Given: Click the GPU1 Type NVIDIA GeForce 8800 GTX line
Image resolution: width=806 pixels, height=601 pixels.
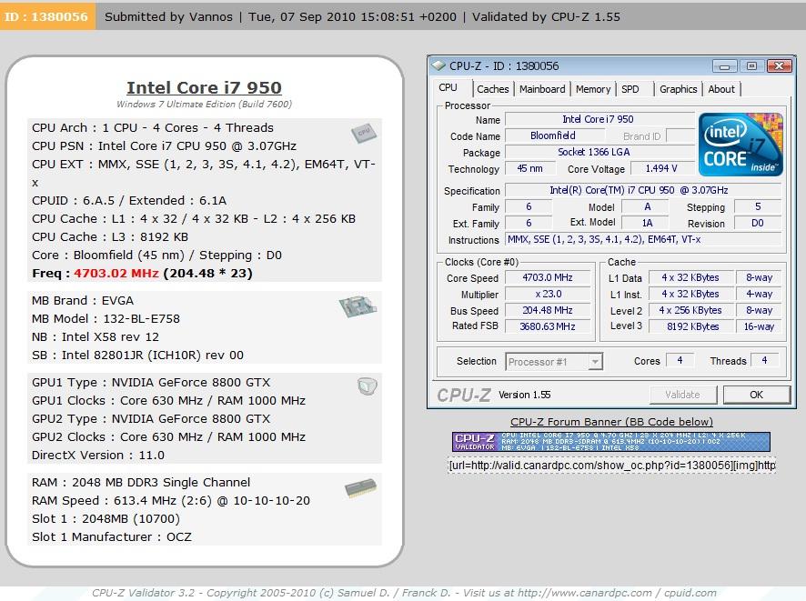Looking at the screenshot, I should [151, 382].
